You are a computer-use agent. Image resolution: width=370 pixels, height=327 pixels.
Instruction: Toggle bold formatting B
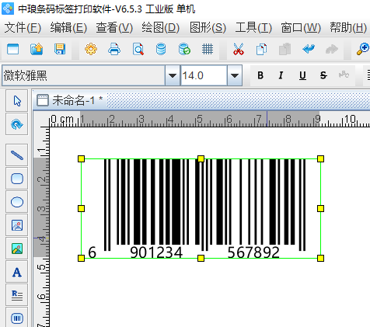[x=260, y=75]
